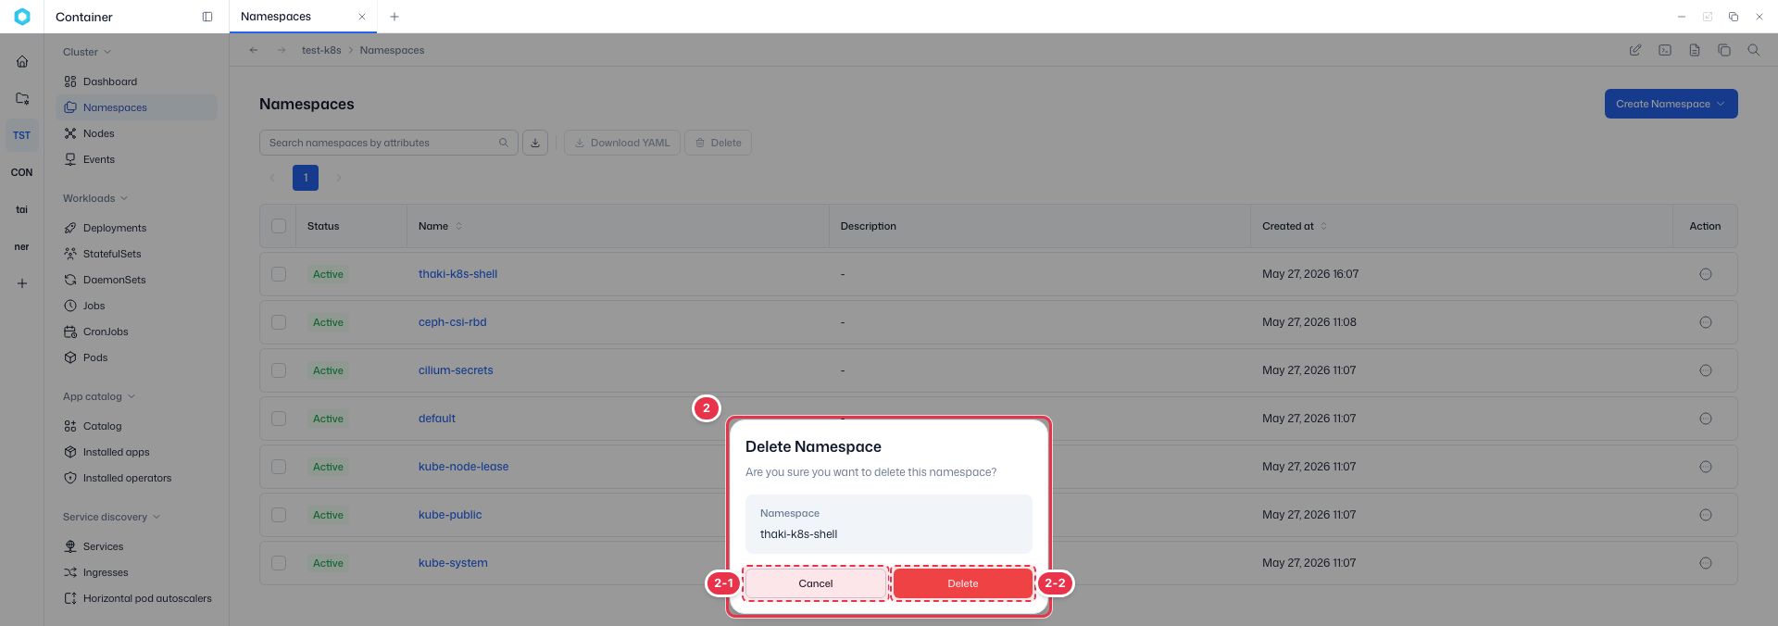Viewport: 1778px width, 626px height.
Task: Open the search magnifier in top bar
Action: tap(1754, 50)
